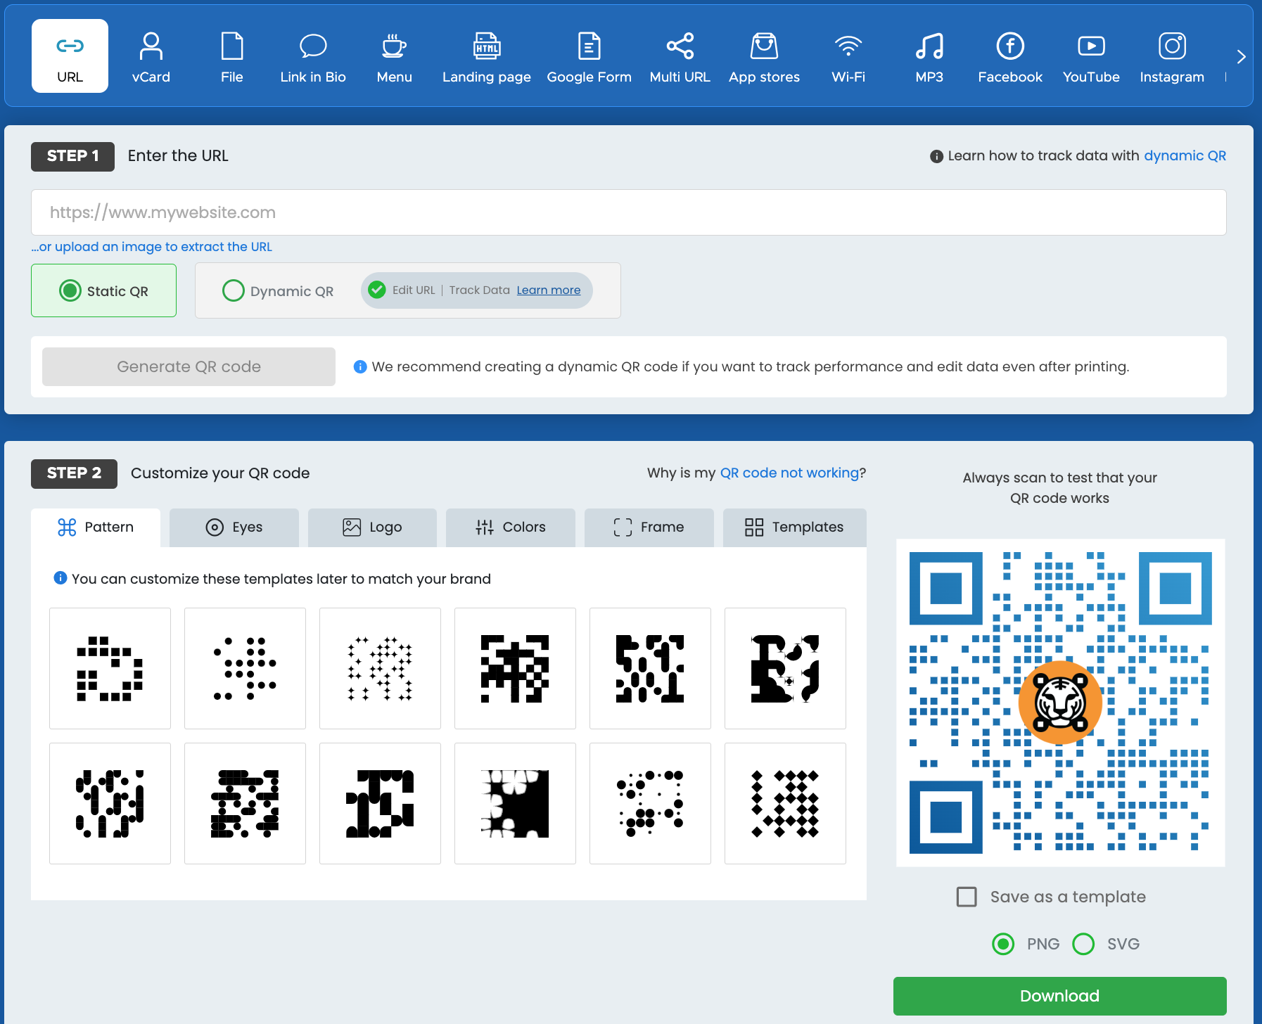This screenshot has width=1262, height=1024.
Task: Click the green Download button
Action: (1059, 996)
